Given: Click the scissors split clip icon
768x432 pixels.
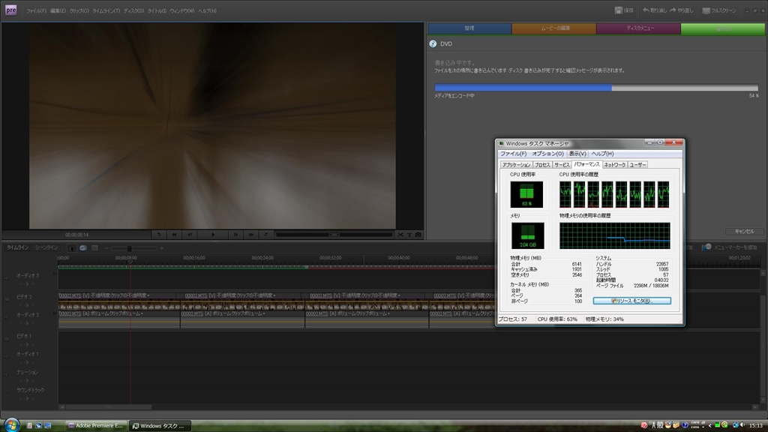Looking at the screenshot, I should pyautogui.click(x=400, y=235).
